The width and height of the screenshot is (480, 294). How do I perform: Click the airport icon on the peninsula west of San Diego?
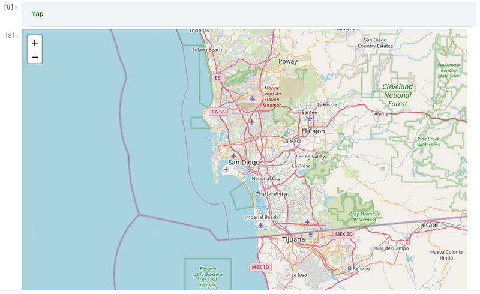click(x=226, y=169)
